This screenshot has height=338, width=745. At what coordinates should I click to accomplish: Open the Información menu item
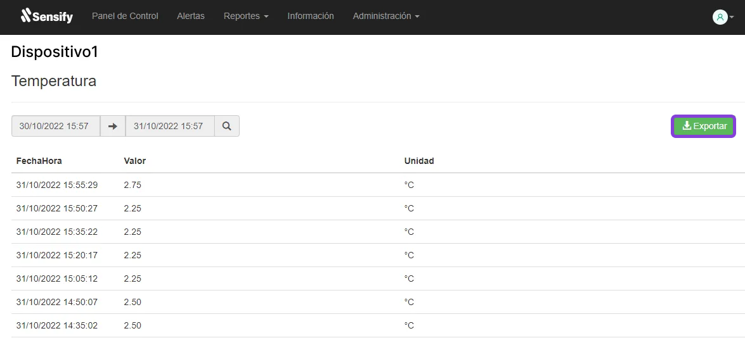click(310, 16)
